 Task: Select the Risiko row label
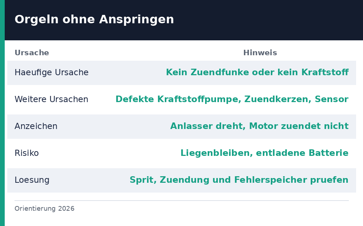coord(26,153)
